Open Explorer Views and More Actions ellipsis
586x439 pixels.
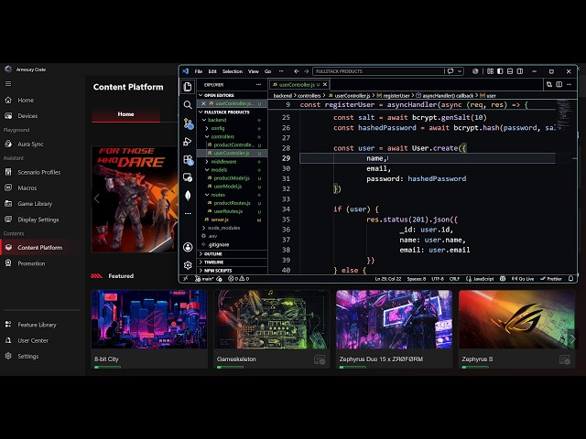point(258,85)
